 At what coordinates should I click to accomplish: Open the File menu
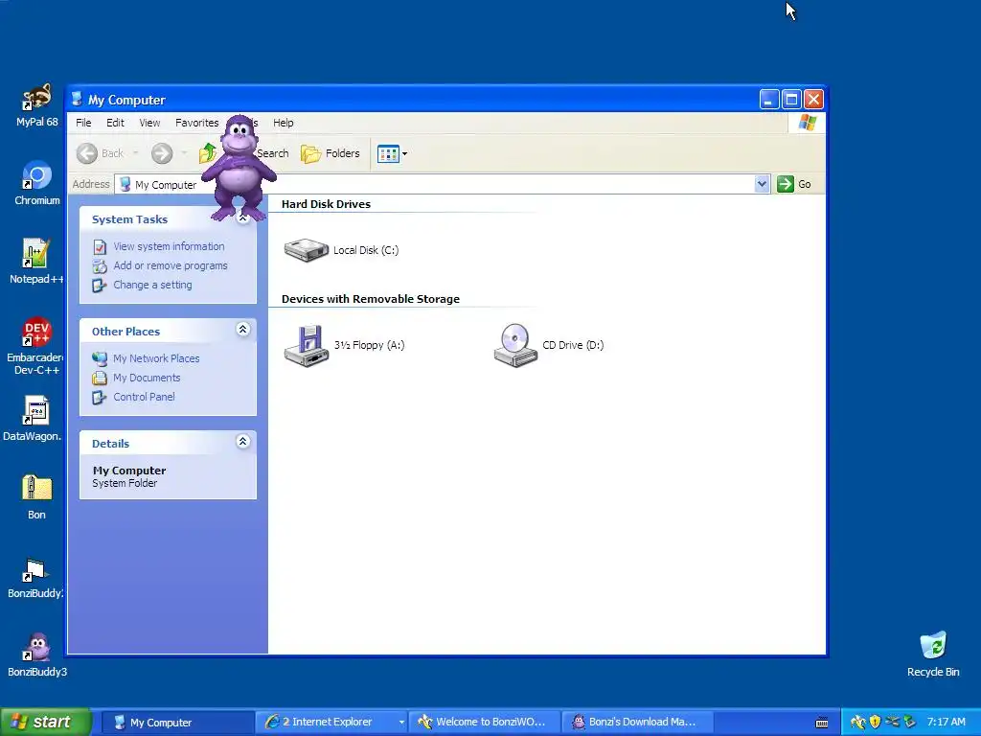pos(83,123)
